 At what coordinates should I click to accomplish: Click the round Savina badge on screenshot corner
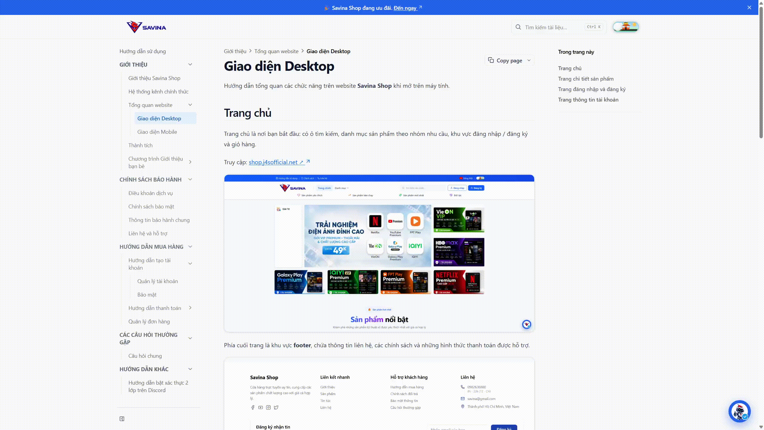[526, 324]
